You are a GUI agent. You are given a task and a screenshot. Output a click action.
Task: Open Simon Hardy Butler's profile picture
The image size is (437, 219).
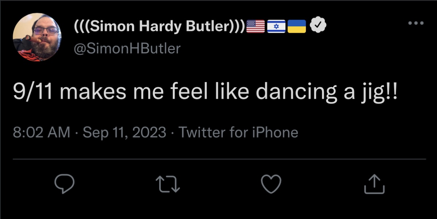pyautogui.click(x=37, y=37)
